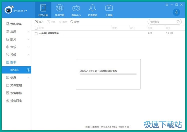Sort by the 作者 column header
187x132 pixels.
[x=114, y=28]
